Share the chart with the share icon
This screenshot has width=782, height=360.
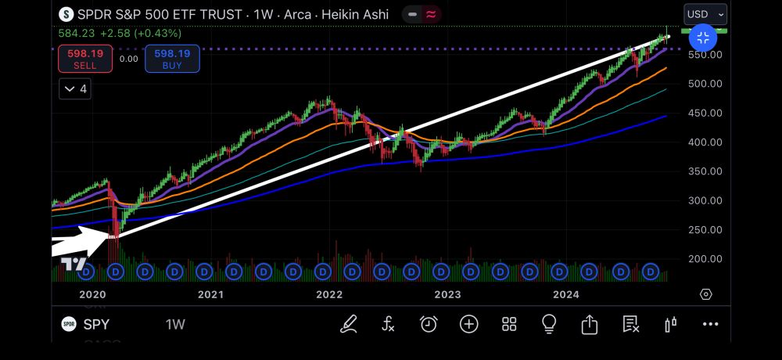pos(590,325)
